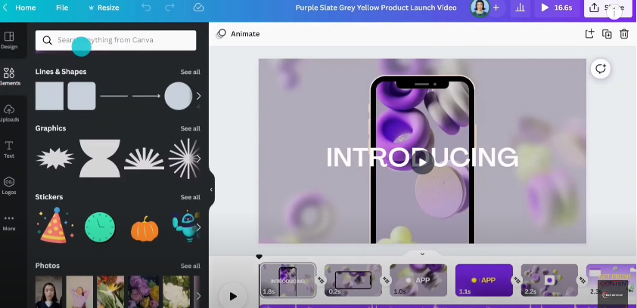Open the Uploads sidebar panel
The width and height of the screenshot is (637, 308).
coord(9,113)
